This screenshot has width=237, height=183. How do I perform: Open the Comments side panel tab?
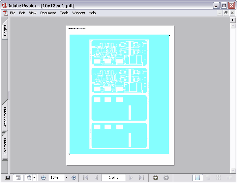pos(5,146)
